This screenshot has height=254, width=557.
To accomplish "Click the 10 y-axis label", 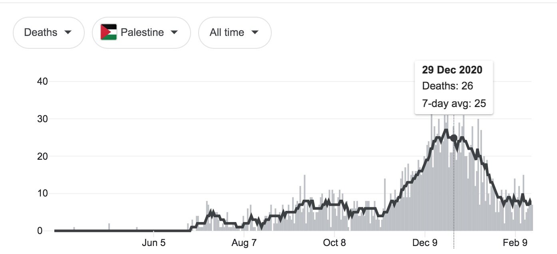I will pos(42,194).
